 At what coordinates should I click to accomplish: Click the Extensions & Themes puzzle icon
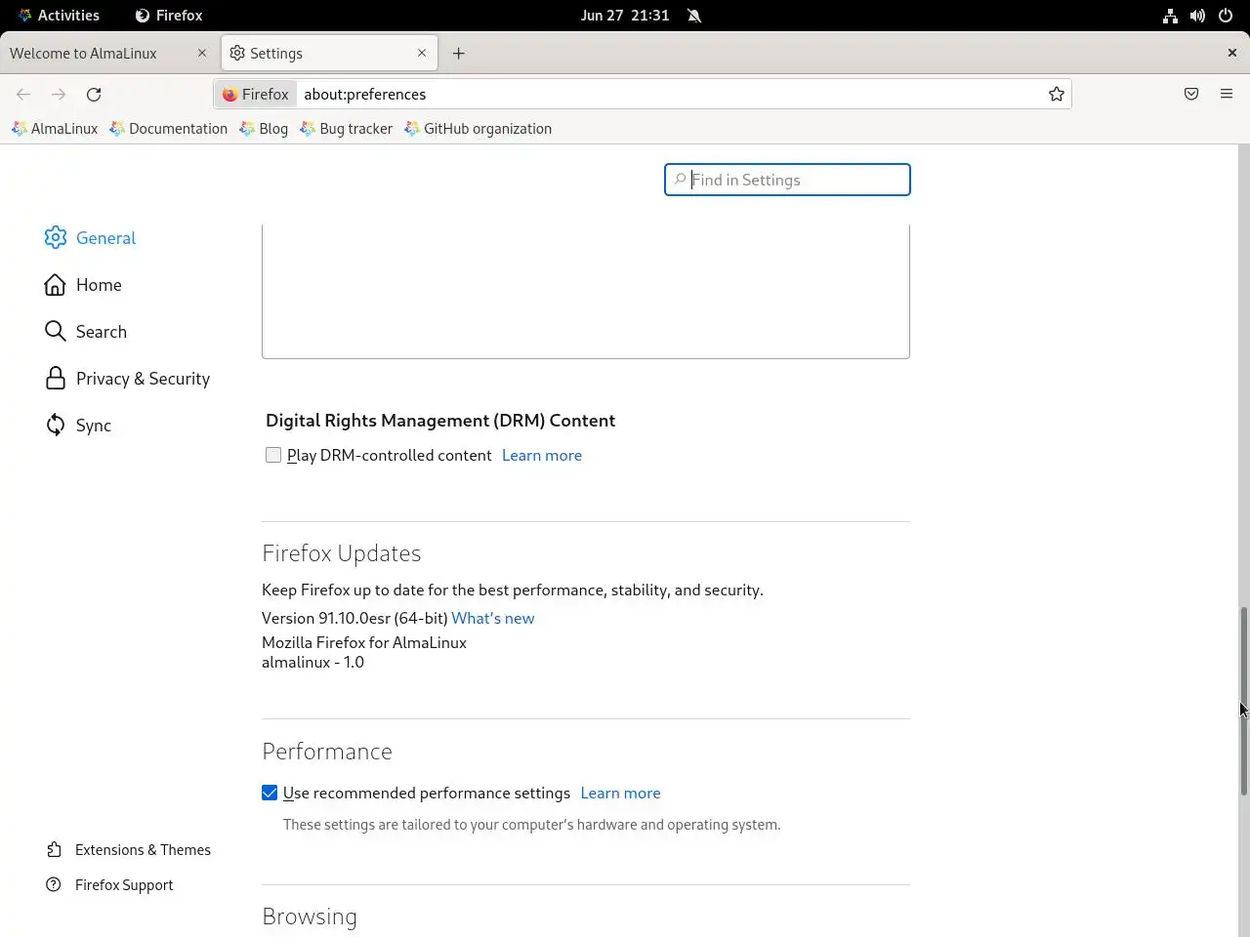point(55,850)
